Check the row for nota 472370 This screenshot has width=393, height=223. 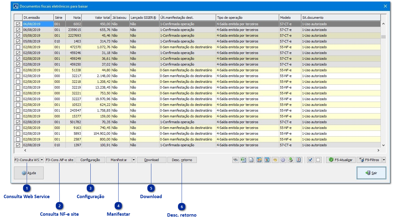18,47
